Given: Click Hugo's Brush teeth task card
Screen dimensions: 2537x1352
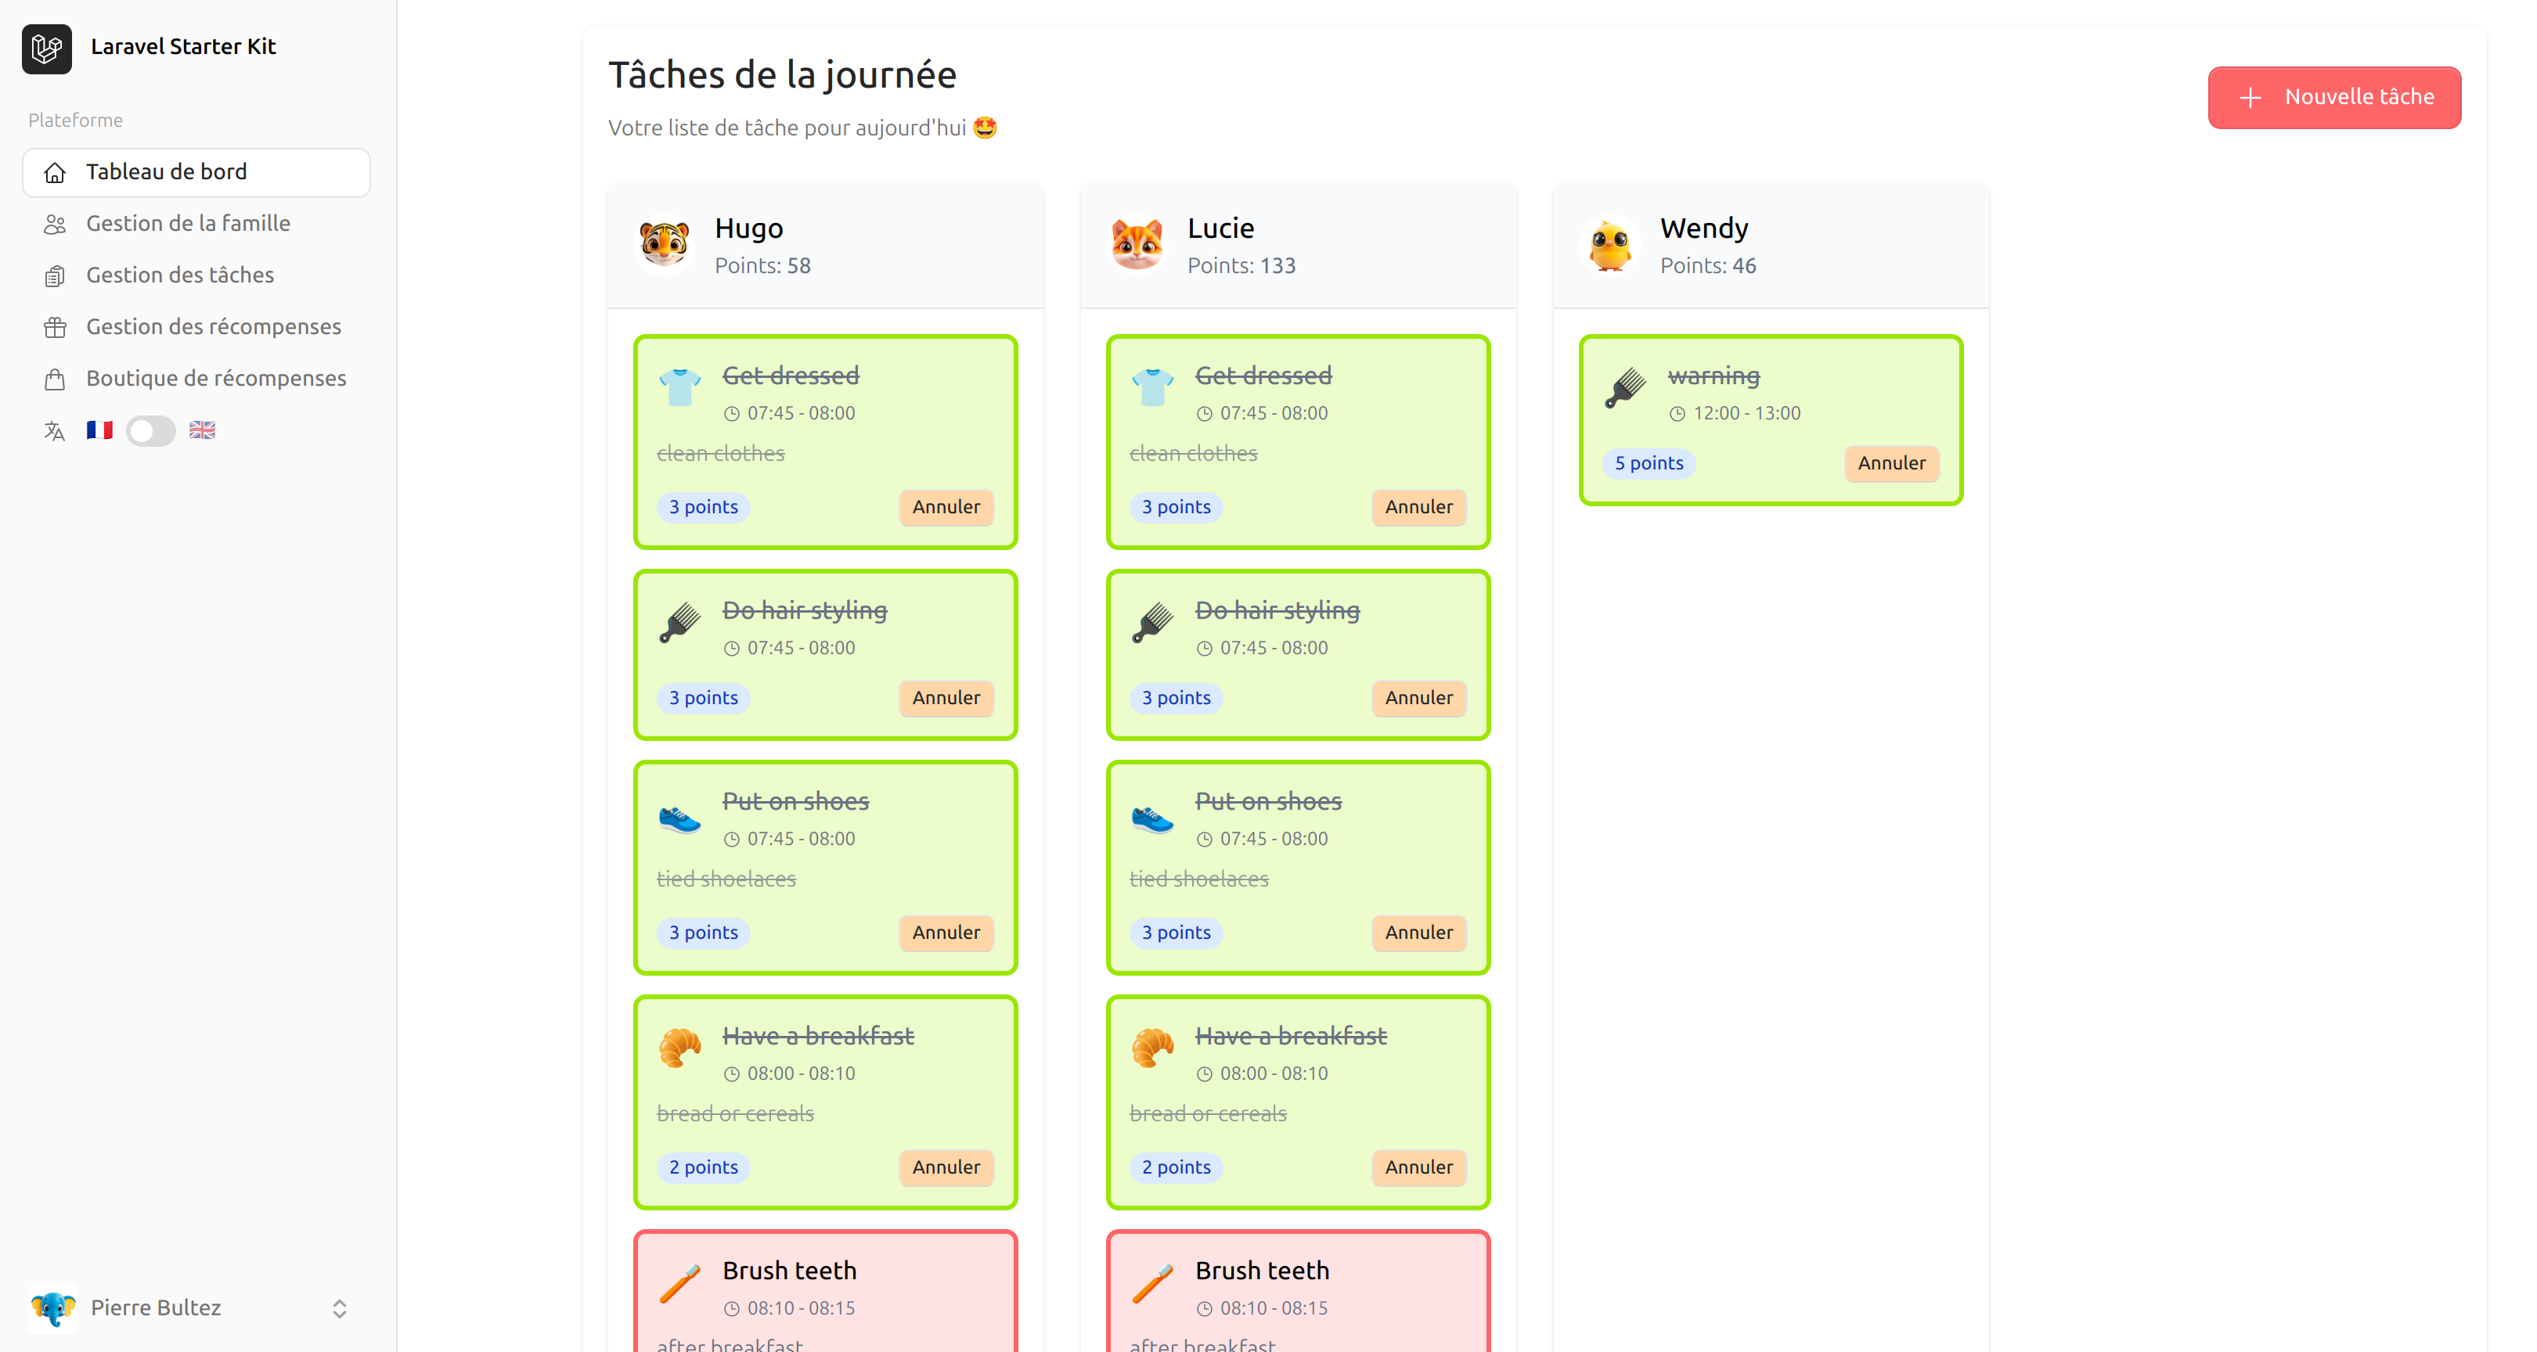Looking at the screenshot, I should point(824,1290).
